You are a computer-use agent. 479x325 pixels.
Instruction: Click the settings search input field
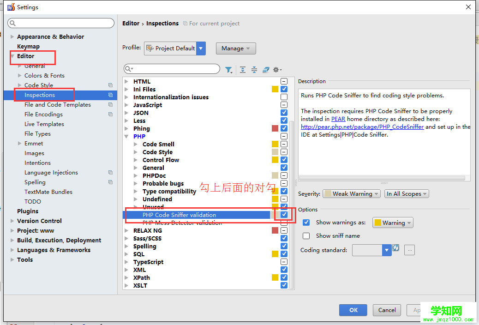click(x=61, y=23)
